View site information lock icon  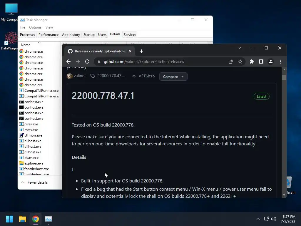click(99, 62)
